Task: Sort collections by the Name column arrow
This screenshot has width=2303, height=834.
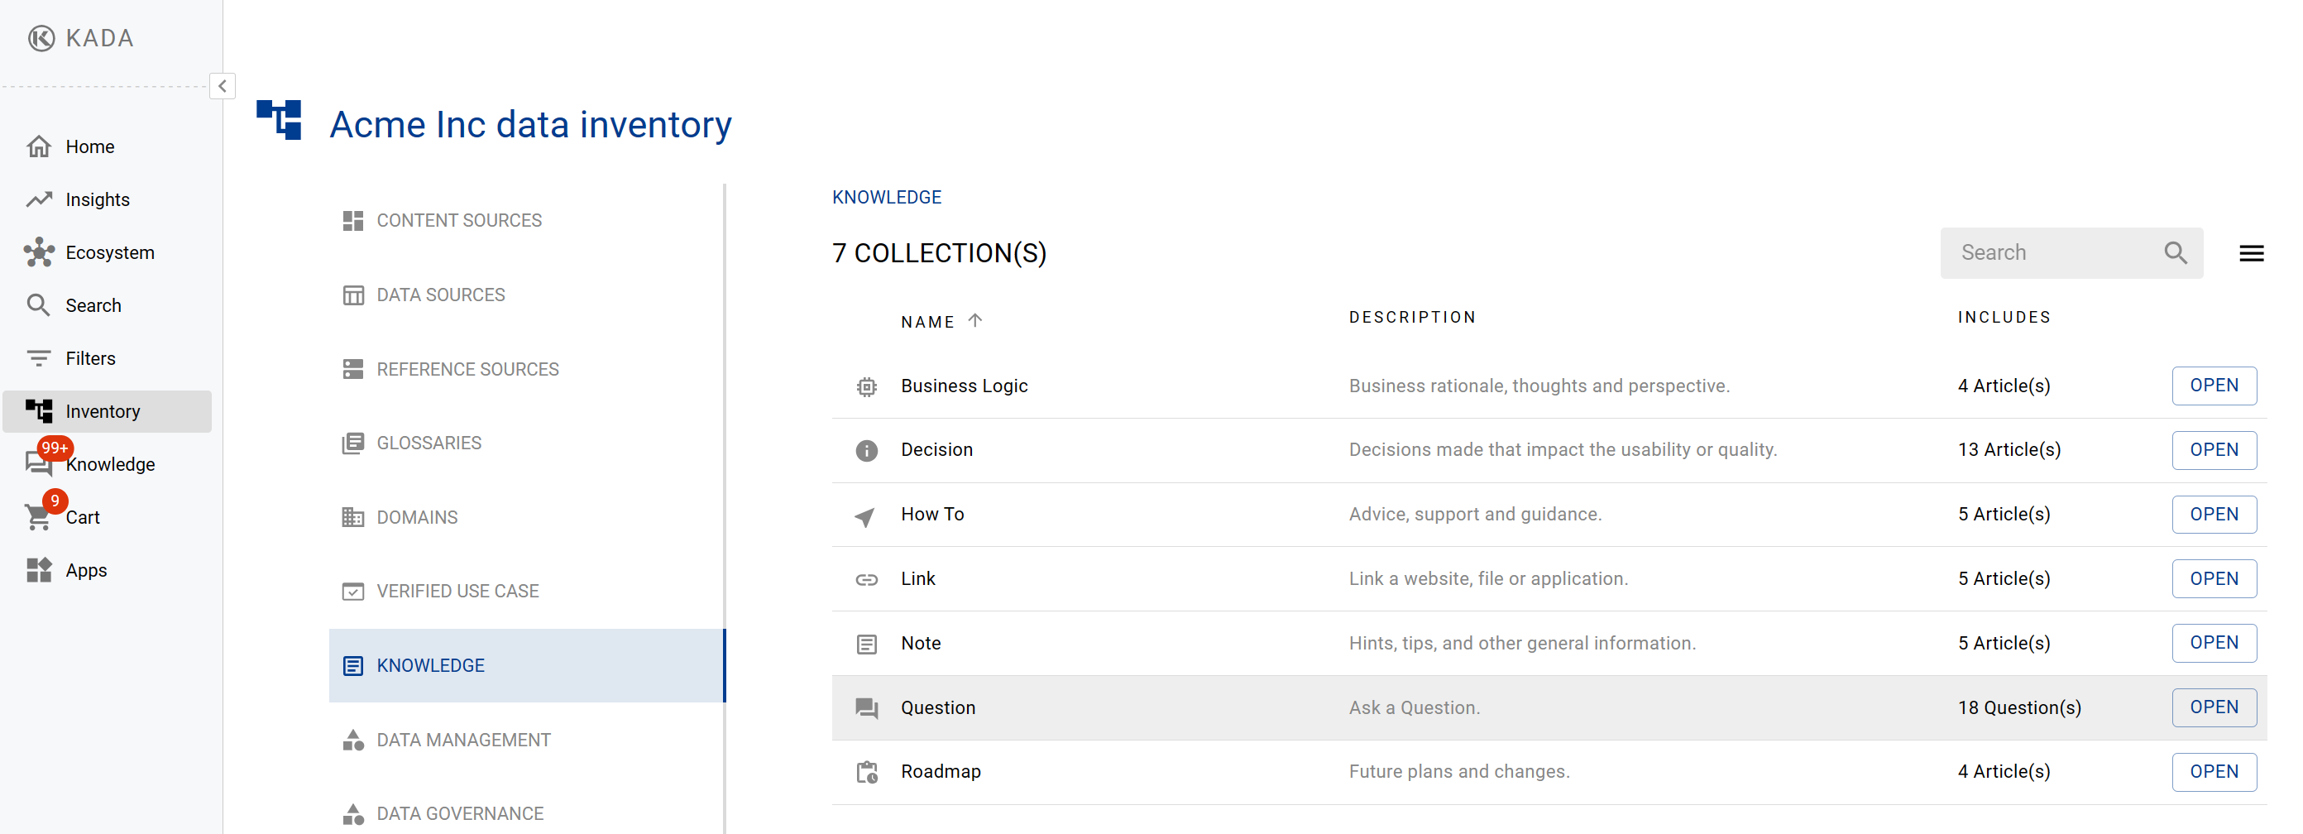Action: [x=974, y=320]
